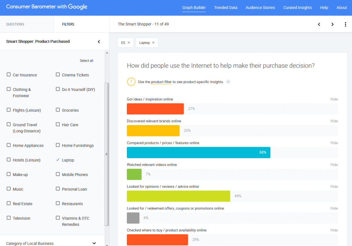The image size is (352, 246).
Task: Remove the Laptop filter chip
Action: (153, 42)
